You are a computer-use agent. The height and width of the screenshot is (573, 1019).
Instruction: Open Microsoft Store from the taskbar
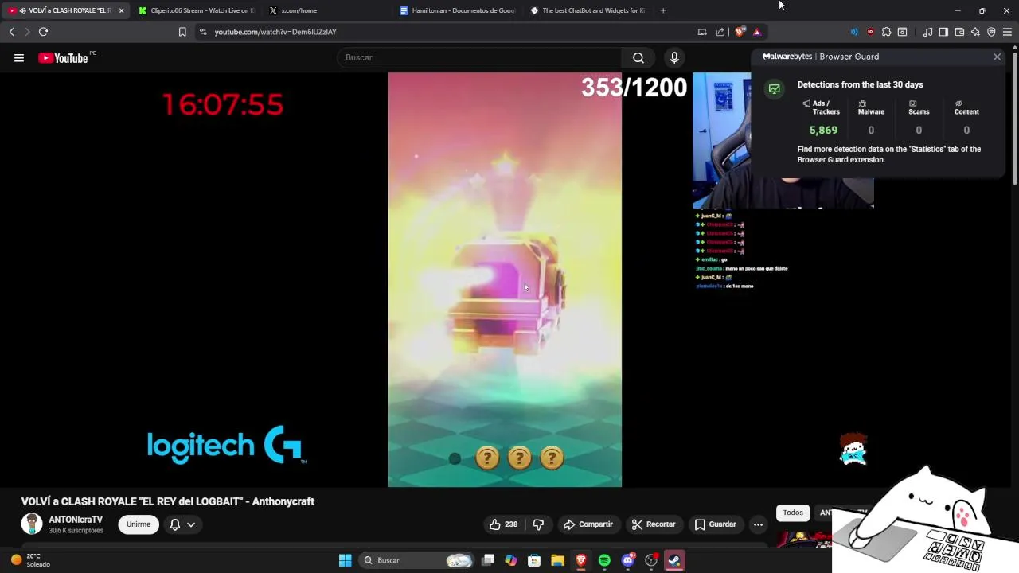(x=534, y=560)
